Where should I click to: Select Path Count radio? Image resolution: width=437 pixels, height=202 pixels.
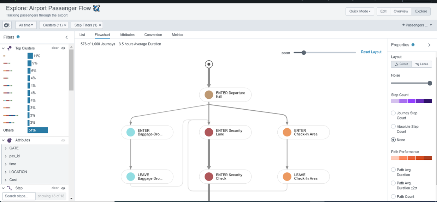(x=393, y=196)
